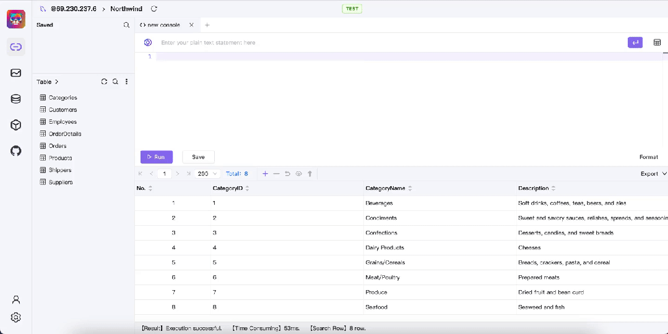Open the table selection grid icon
Screen dimensions: 668x334
point(657,43)
